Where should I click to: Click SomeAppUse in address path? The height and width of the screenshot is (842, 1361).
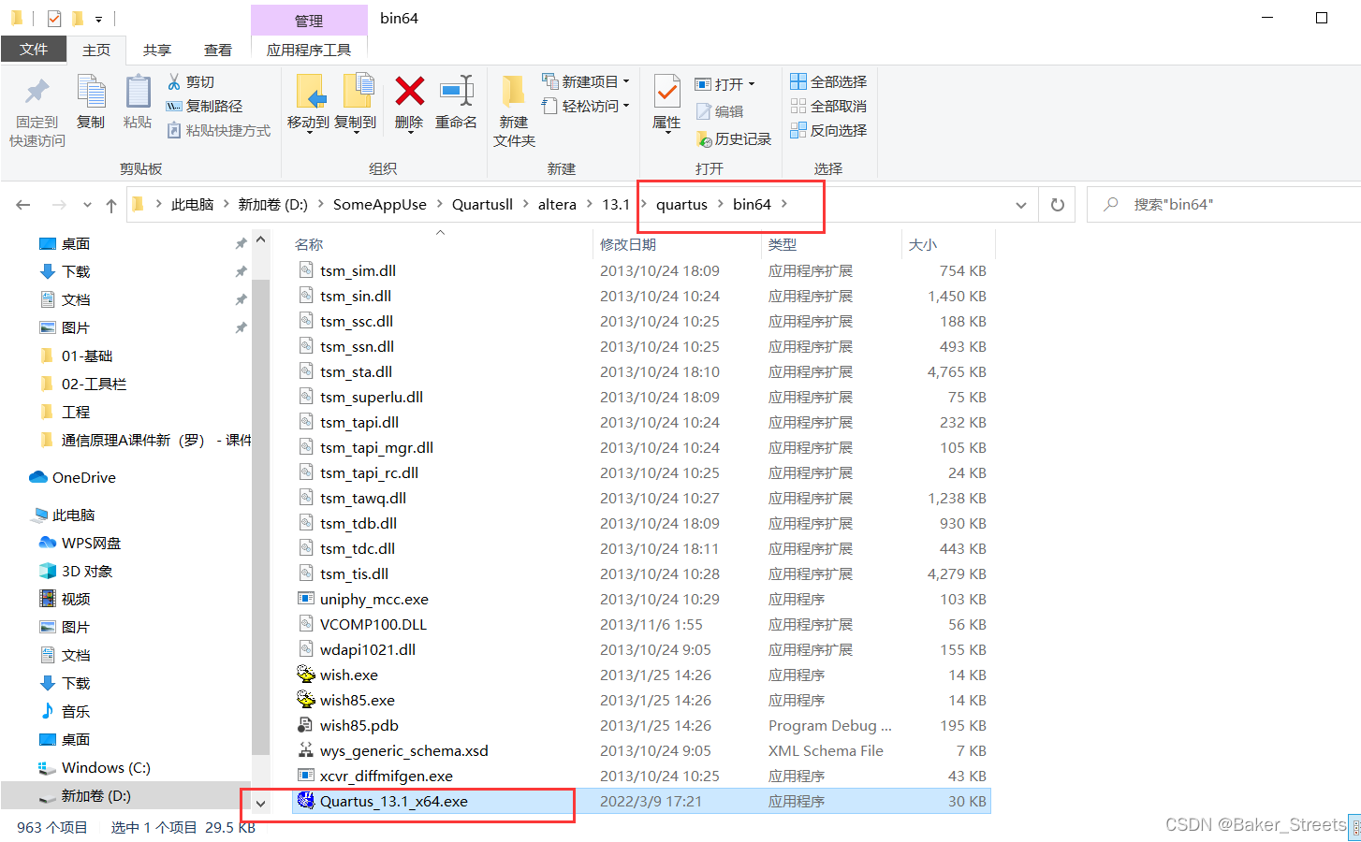point(380,204)
